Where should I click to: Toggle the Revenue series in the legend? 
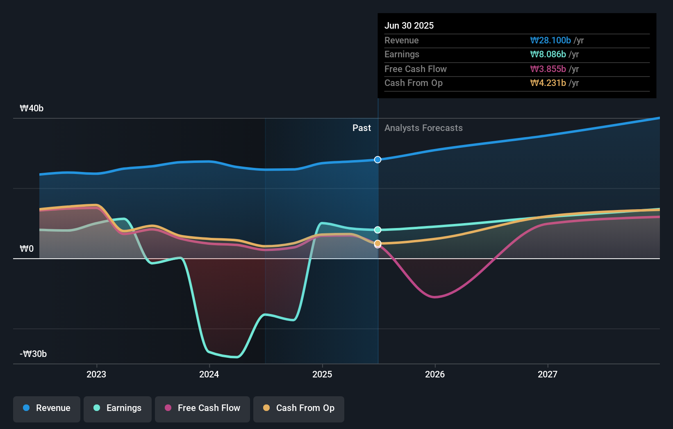point(46,409)
